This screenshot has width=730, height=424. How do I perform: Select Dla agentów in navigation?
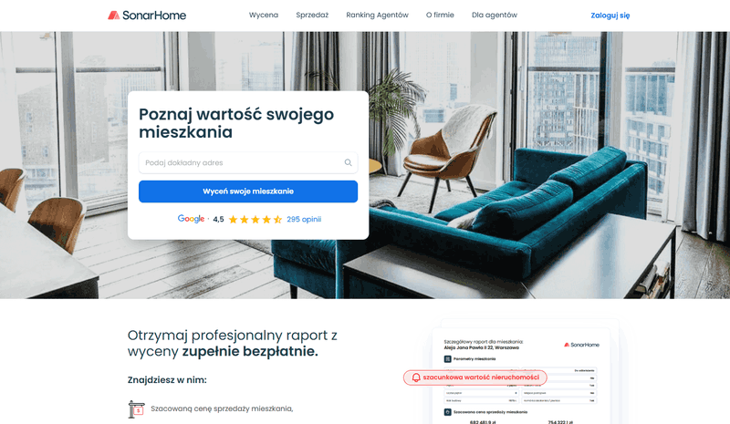(x=495, y=15)
